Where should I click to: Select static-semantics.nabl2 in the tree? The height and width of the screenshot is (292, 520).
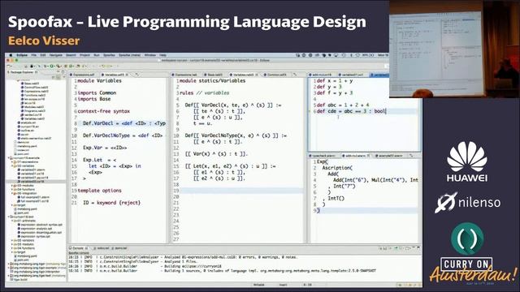pos(34,139)
